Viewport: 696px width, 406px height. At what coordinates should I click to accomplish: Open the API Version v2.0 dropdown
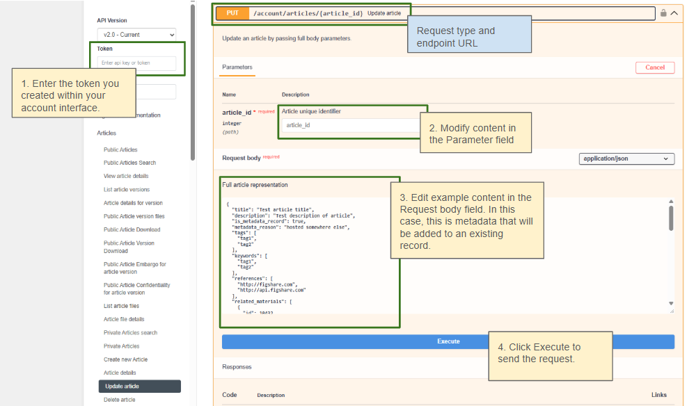click(136, 35)
